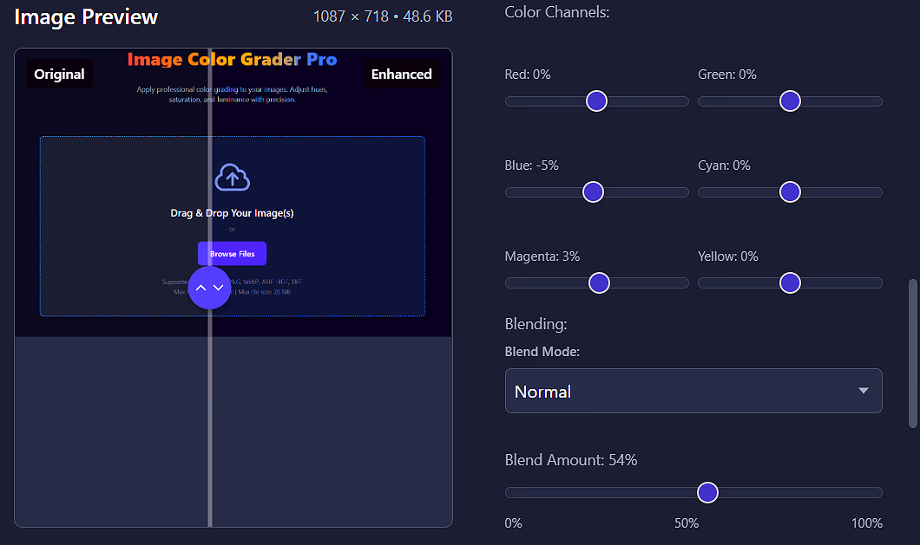Click the Red channel slider handle
This screenshot has height=545, width=920.
click(x=596, y=101)
